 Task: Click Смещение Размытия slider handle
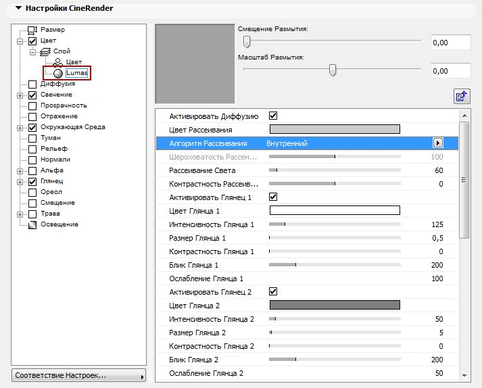point(247,41)
